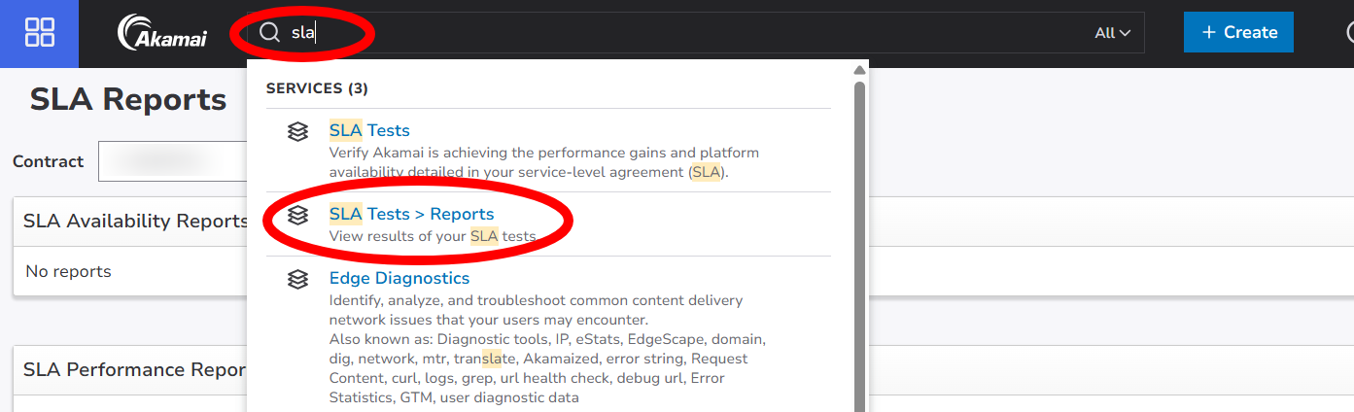Click the SLA Tests stacked-layers icon
Viewport: 1354px width, 412px height.
tap(298, 131)
